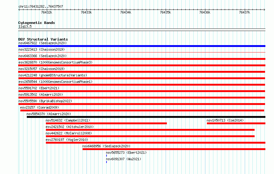This screenshot has width=274, height=174.
Task: Click the nsv6463366 (Sedlazeck2020) label
Action: pyautogui.click(x=42, y=56)
